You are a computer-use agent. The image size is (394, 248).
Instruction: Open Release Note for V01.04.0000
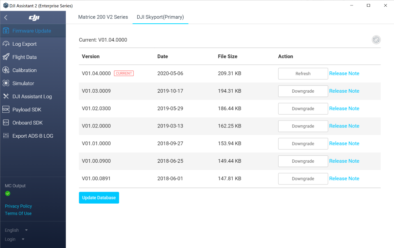[x=344, y=73]
